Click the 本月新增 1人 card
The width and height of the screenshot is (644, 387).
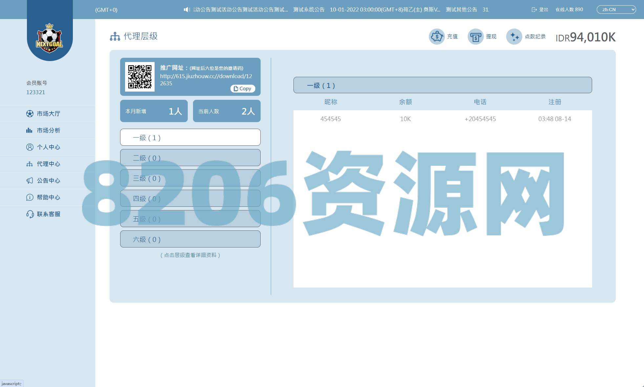(x=154, y=111)
